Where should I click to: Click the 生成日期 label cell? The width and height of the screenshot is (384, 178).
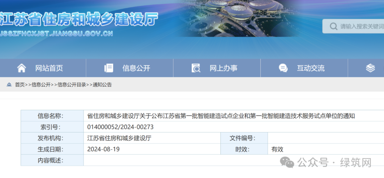click(x=52, y=149)
